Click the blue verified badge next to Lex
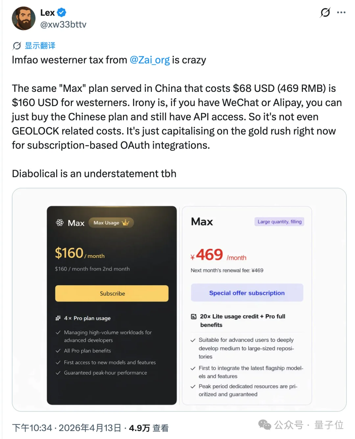 pyautogui.click(x=62, y=13)
